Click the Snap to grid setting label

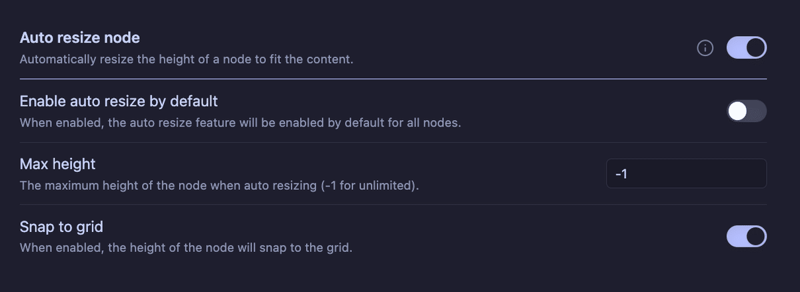click(x=61, y=227)
